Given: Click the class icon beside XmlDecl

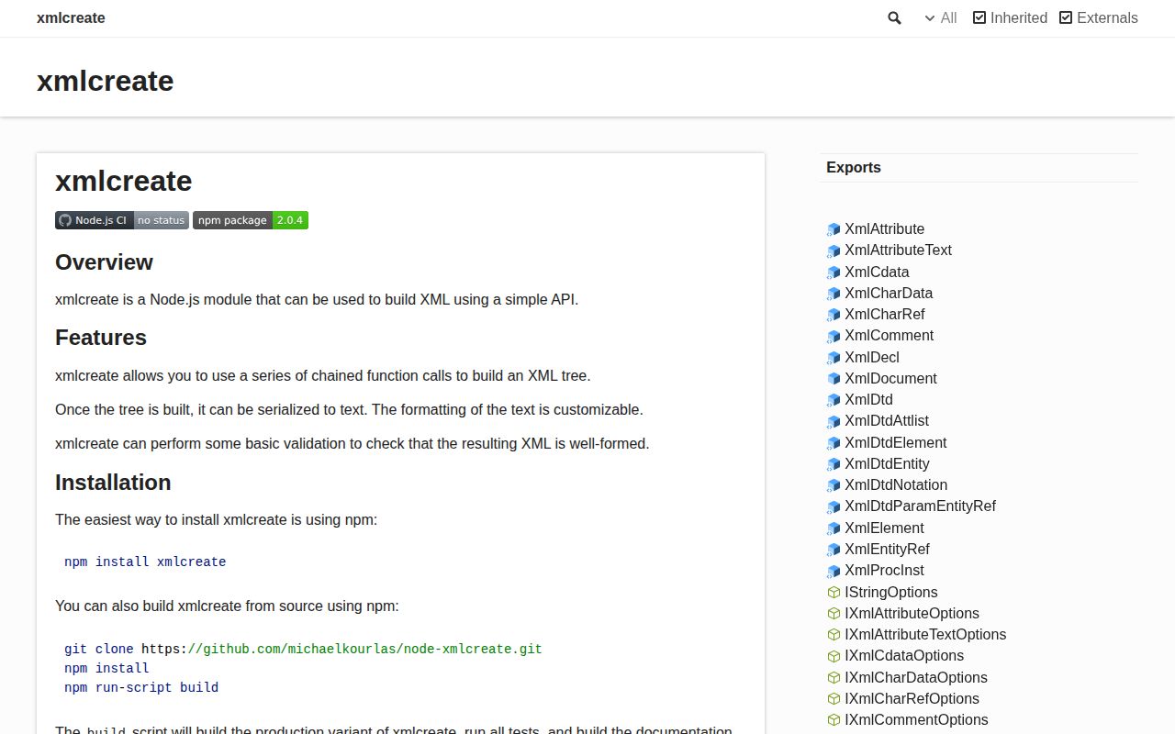Looking at the screenshot, I should pyautogui.click(x=834, y=358).
